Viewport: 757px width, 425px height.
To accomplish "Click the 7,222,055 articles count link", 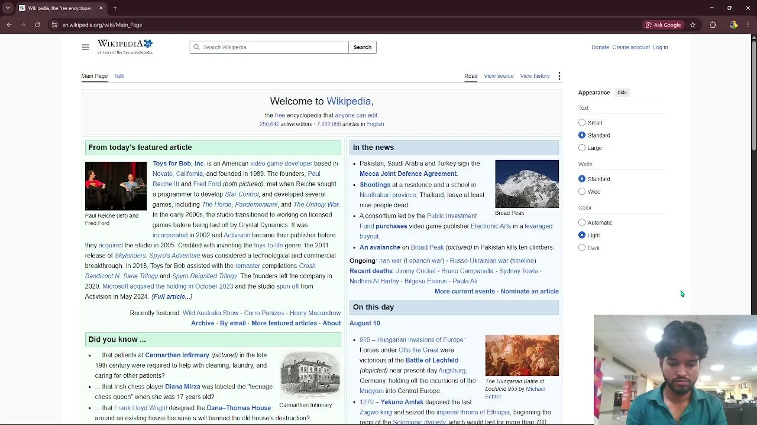I will click(x=329, y=124).
